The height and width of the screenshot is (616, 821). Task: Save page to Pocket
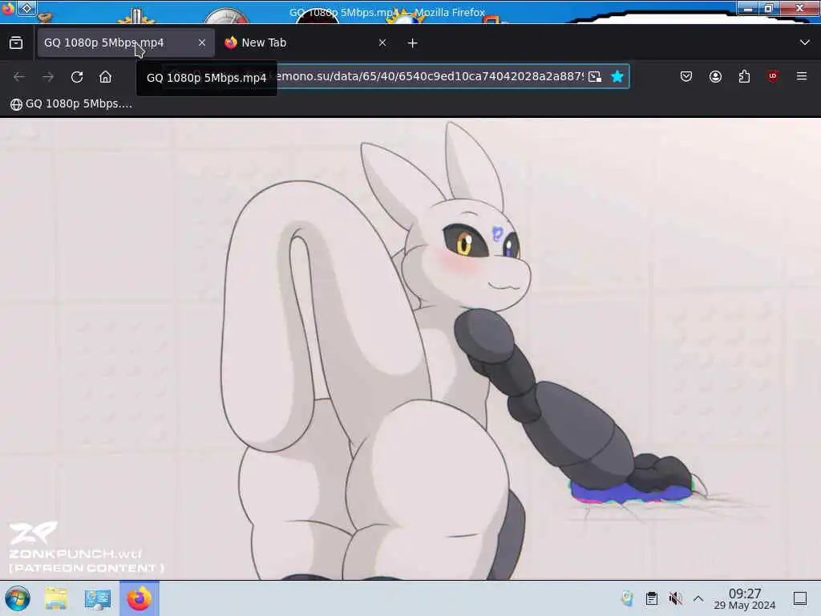pyautogui.click(x=686, y=76)
